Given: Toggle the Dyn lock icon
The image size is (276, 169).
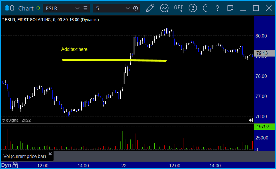Looking at the screenshot, I should 15,165.
